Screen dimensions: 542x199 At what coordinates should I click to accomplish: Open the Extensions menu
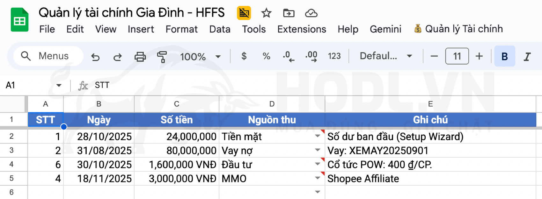302,29
